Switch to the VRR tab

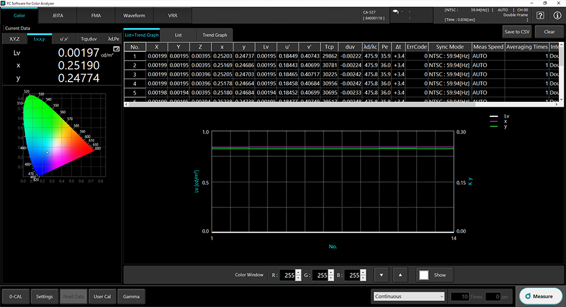coord(173,15)
